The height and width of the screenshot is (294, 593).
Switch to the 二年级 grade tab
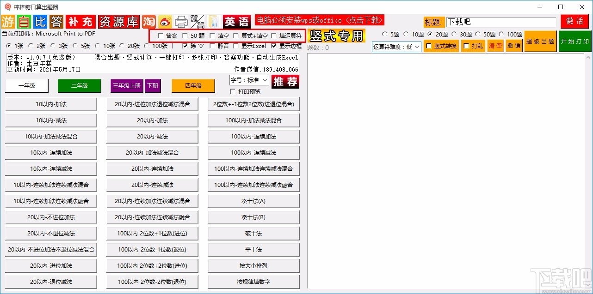point(79,86)
